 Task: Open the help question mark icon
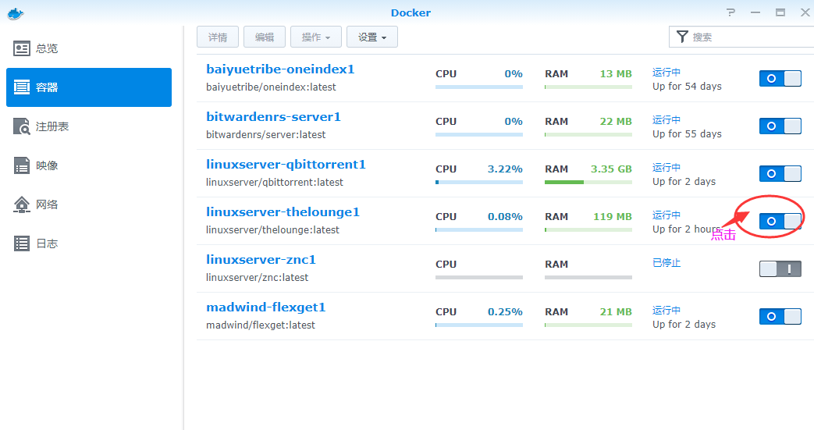point(731,12)
